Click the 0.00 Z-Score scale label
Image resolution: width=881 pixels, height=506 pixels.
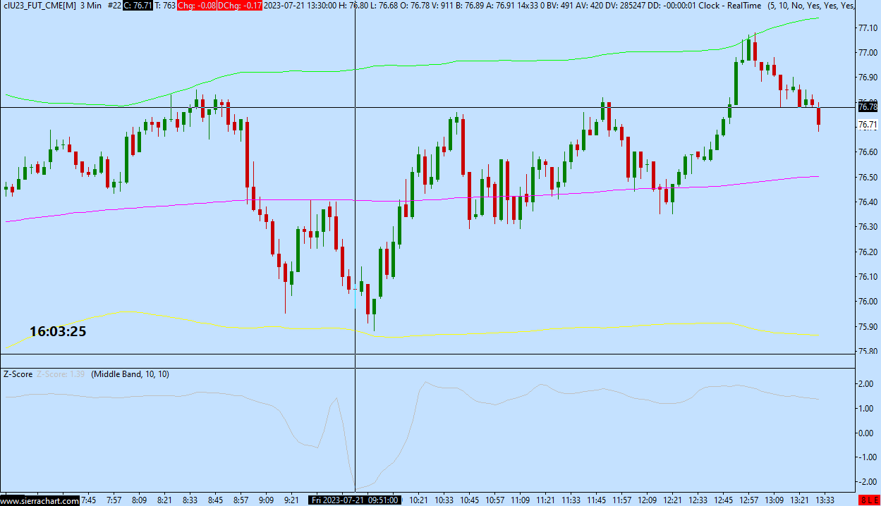[867, 433]
